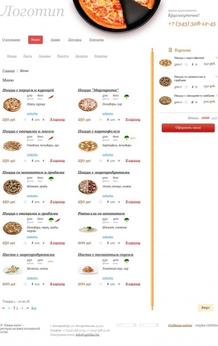Viewport: 218px width, 346px height.
Task: Remove Пицца со шпинатом и грибами from cart
Action: click(x=216, y=77)
